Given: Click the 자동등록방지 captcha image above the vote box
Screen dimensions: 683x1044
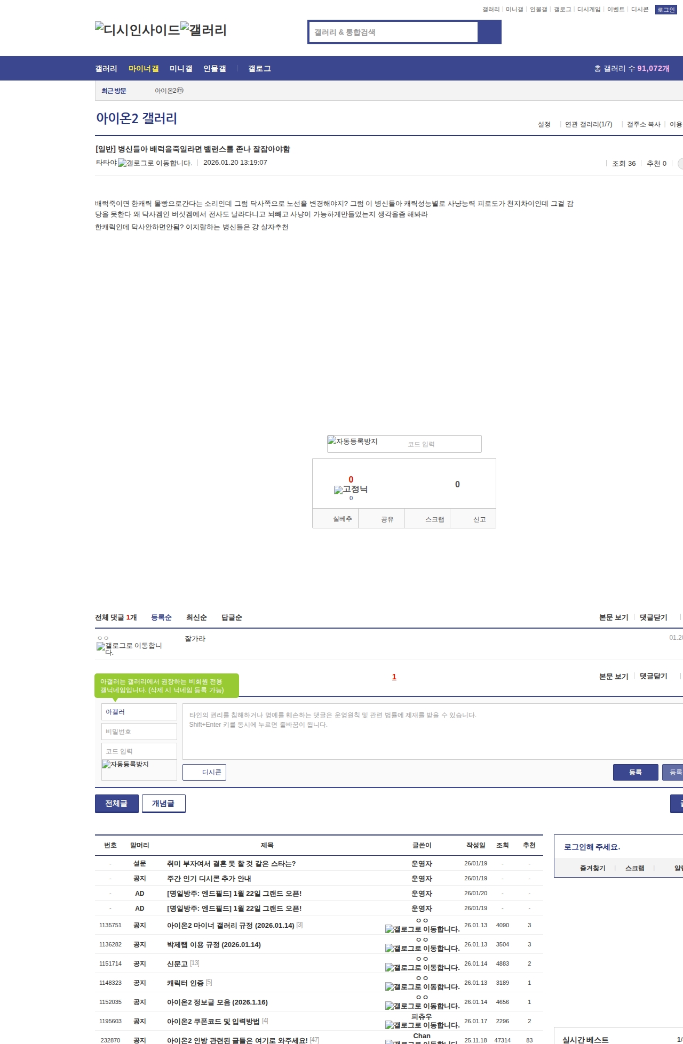Looking at the screenshot, I should click(x=353, y=441).
